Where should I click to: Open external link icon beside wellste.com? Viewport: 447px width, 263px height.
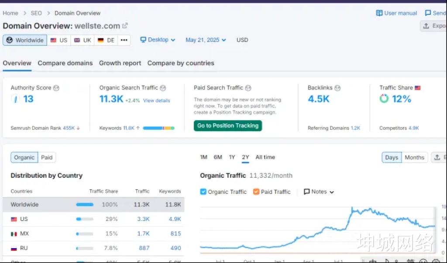click(125, 26)
